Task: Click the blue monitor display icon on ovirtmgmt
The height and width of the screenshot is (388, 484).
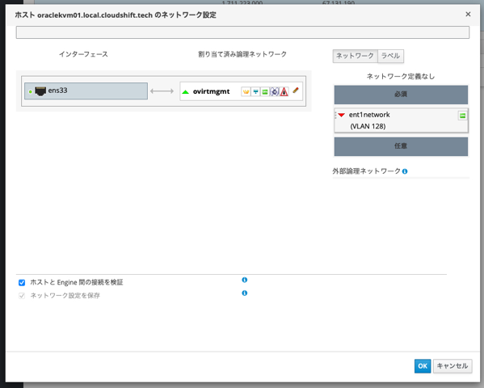Action: pos(255,91)
